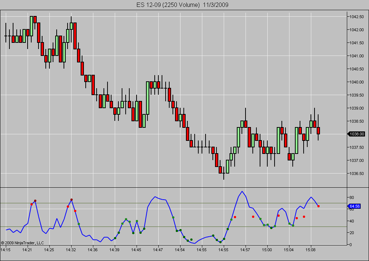Image resolution: width=369 pixels, height=261 pixels.
Task: Click the 1039.50 price axis label
Action: pos(357,95)
